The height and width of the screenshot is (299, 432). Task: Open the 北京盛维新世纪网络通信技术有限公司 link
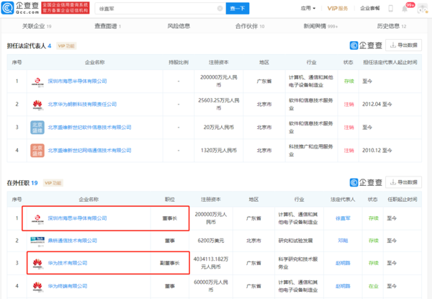(89, 151)
